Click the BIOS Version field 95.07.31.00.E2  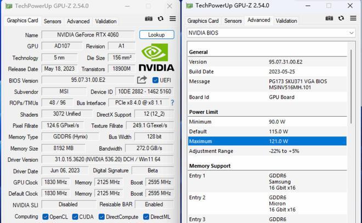click(88, 80)
